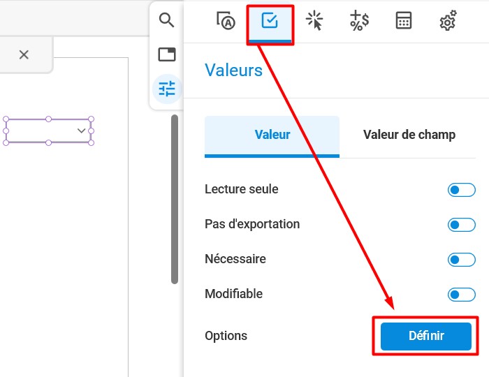Screen dimensions: 489x377
Task: Turn on the Nécessaire switch
Action: (x=461, y=260)
